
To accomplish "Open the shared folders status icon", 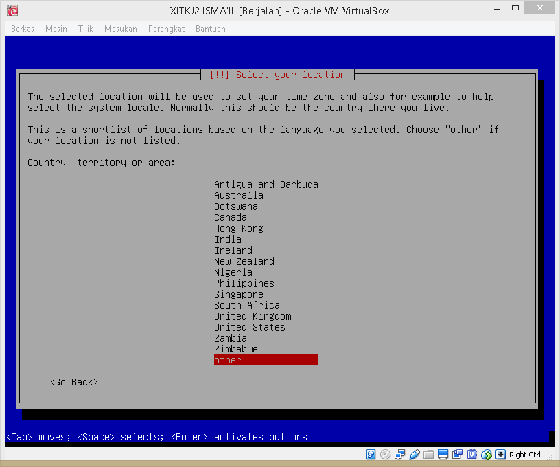I will point(428,454).
